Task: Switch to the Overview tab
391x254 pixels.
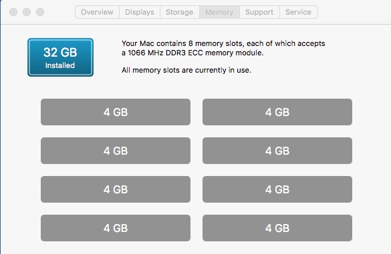Action: pos(97,12)
